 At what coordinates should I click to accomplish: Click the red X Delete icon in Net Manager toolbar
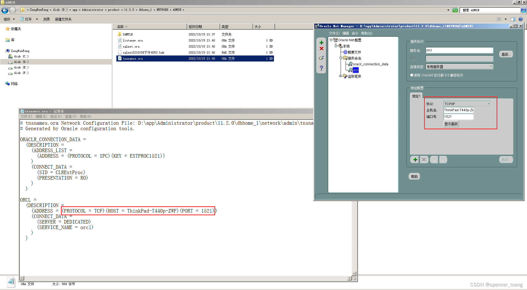pyautogui.click(x=321, y=49)
